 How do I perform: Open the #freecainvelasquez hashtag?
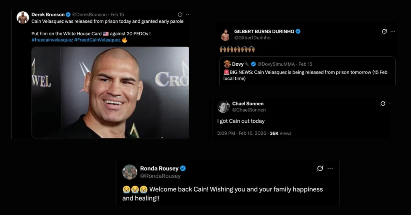pos(52,40)
